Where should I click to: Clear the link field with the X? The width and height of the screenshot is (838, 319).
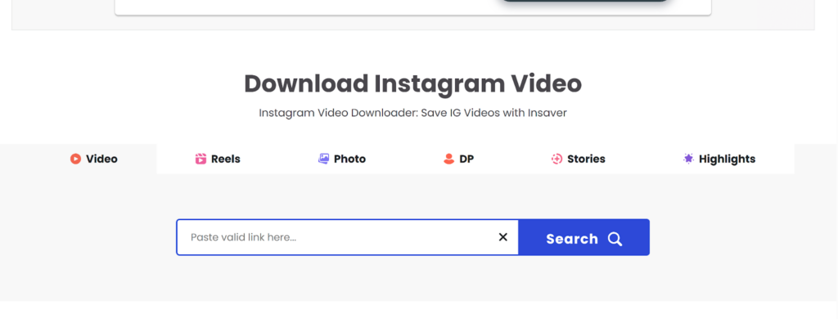coord(503,237)
